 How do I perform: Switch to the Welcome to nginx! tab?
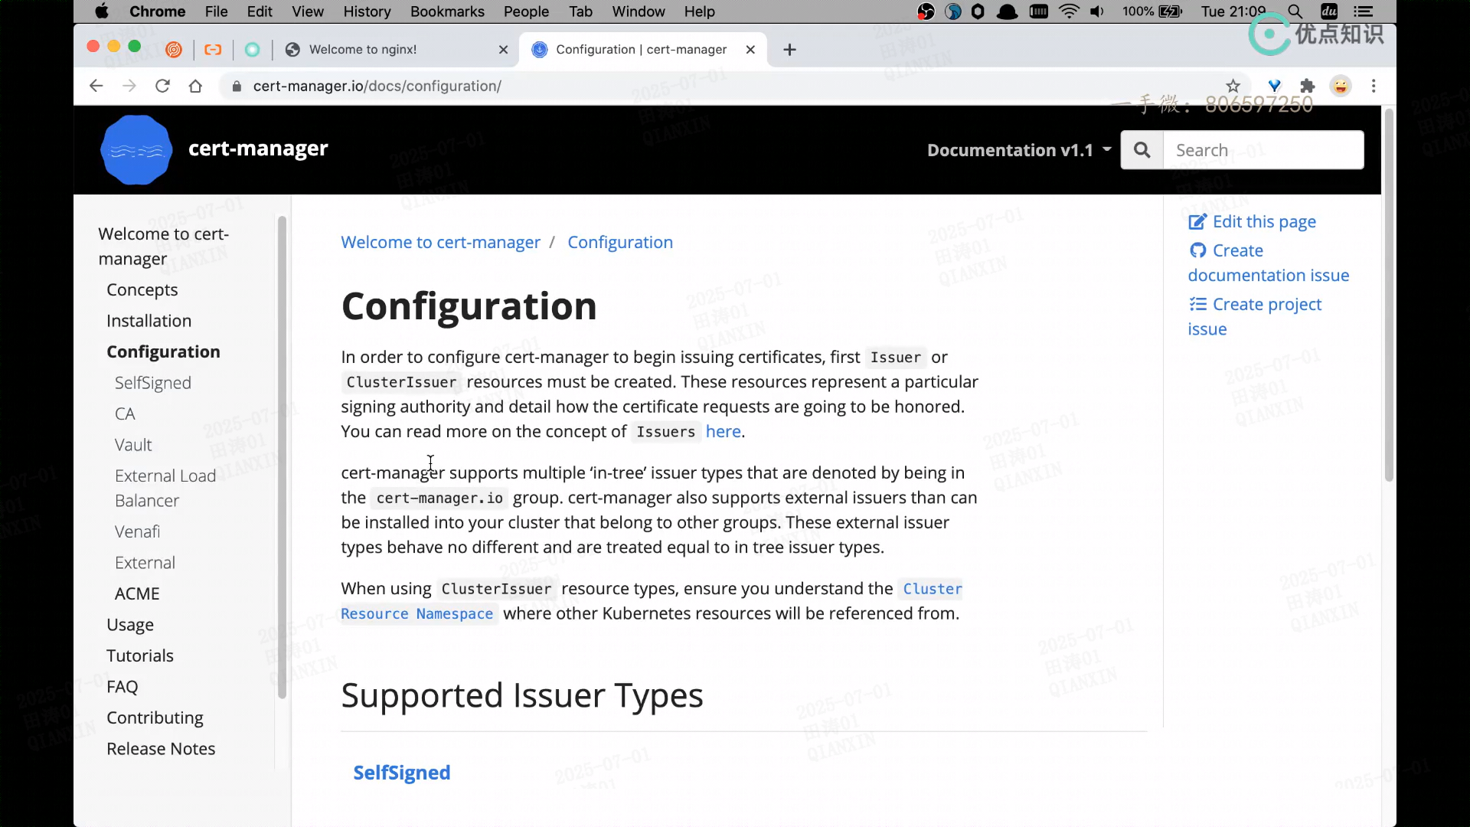tap(363, 50)
